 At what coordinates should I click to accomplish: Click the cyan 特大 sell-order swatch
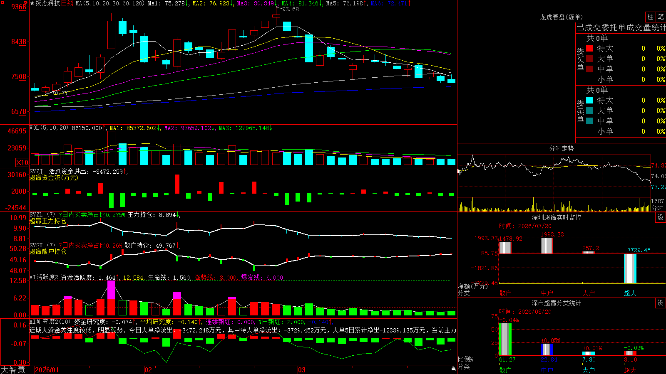coord(589,100)
